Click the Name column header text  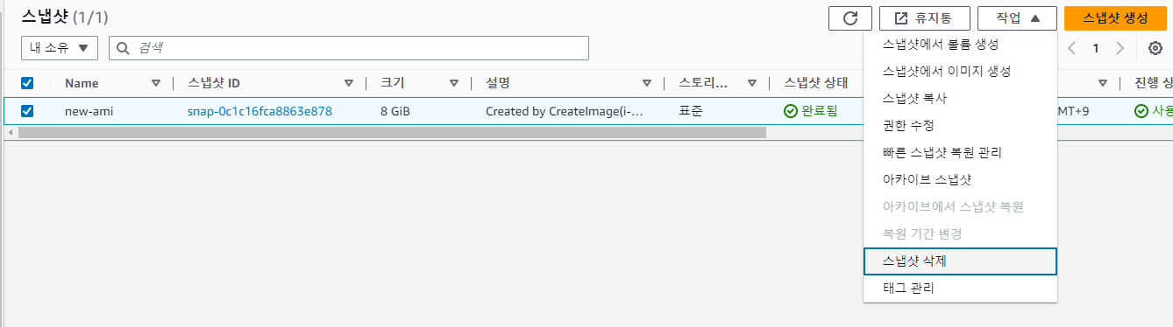click(x=82, y=84)
